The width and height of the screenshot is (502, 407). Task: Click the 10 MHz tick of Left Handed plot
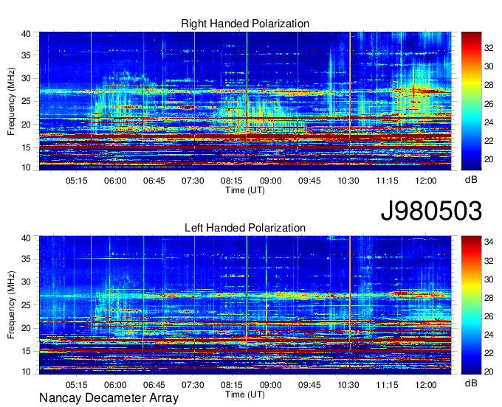pyautogui.click(x=26, y=372)
